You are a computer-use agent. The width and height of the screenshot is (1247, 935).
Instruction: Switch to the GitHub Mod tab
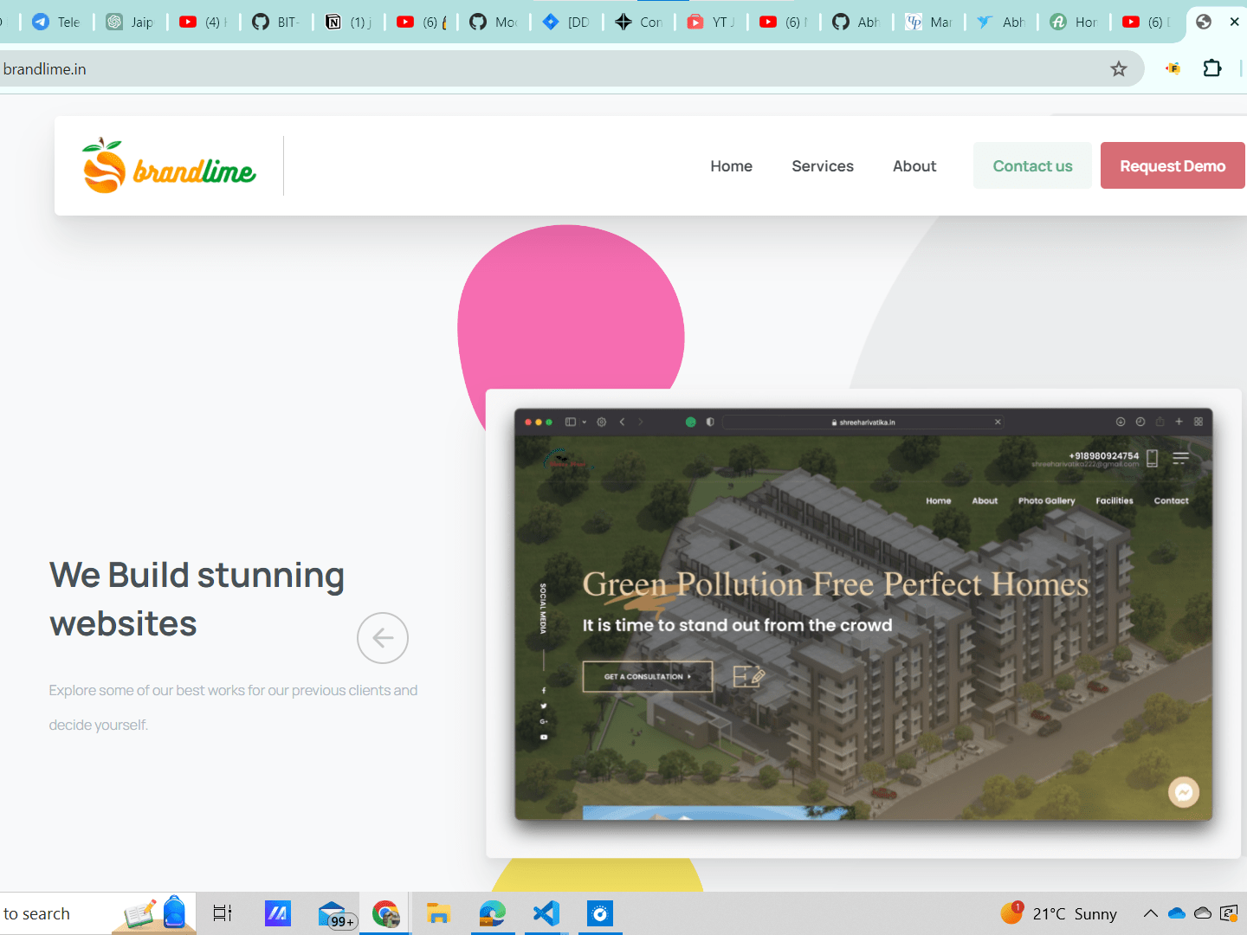coord(494,22)
